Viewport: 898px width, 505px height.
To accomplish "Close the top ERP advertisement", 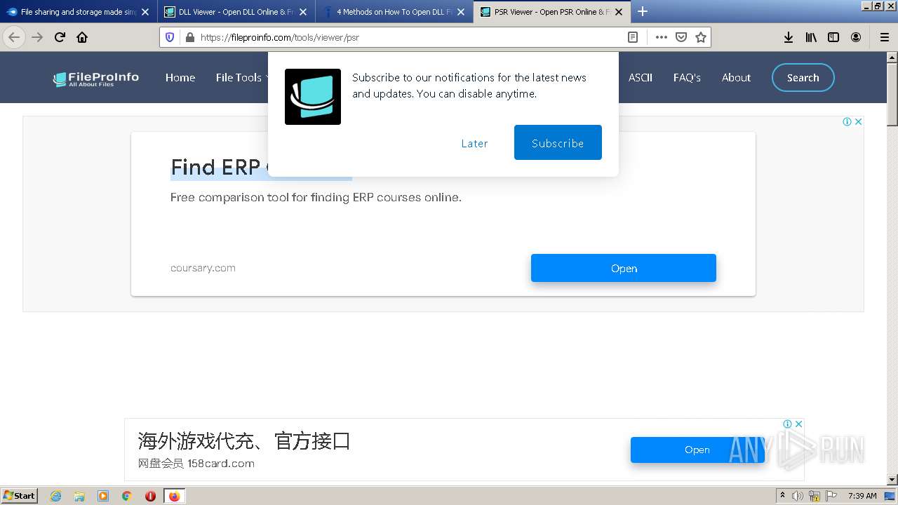I will point(858,121).
